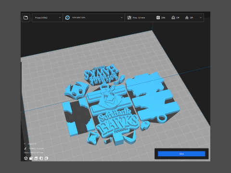Image resolution: width=231 pixels, height=173 pixels.
Task: Expand the print settings panel chevron
Action: pos(201,18)
